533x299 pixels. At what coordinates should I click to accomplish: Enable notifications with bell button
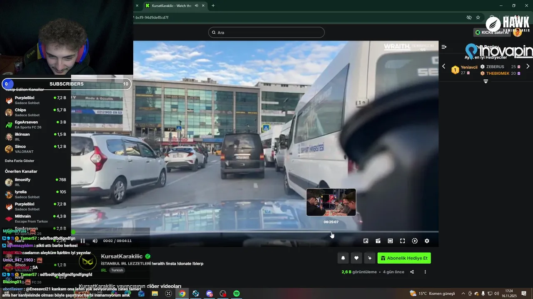tap(343, 258)
